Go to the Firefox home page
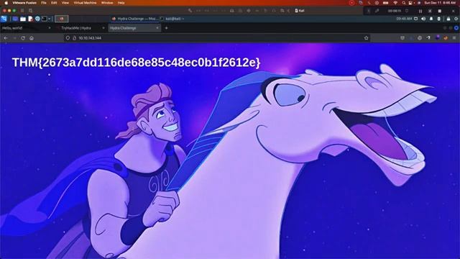This screenshot has height=259, width=460. point(32,38)
